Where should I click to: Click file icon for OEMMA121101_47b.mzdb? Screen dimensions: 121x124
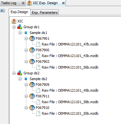38,44
